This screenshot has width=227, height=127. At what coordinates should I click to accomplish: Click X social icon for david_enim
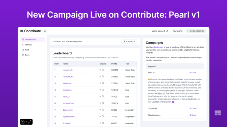(103, 110)
